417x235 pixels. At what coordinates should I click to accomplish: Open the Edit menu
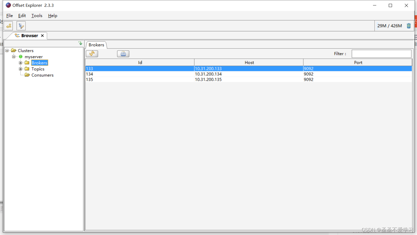22,16
